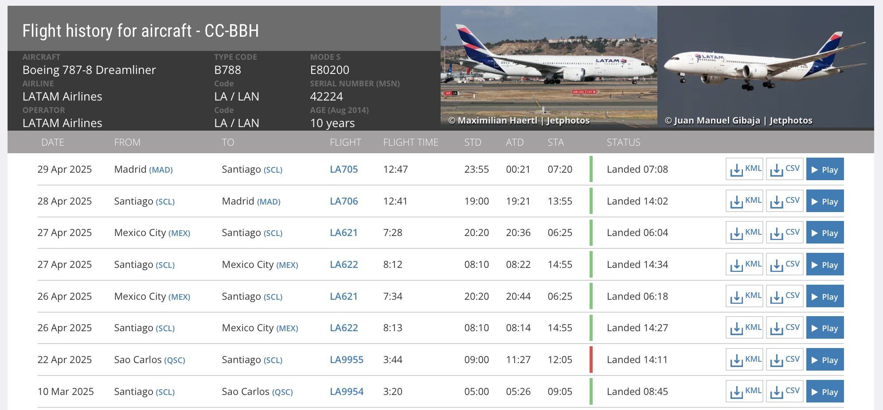Download KML for 27 Apr LA621 flight
883x410 pixels.
[x=744, y=232]
